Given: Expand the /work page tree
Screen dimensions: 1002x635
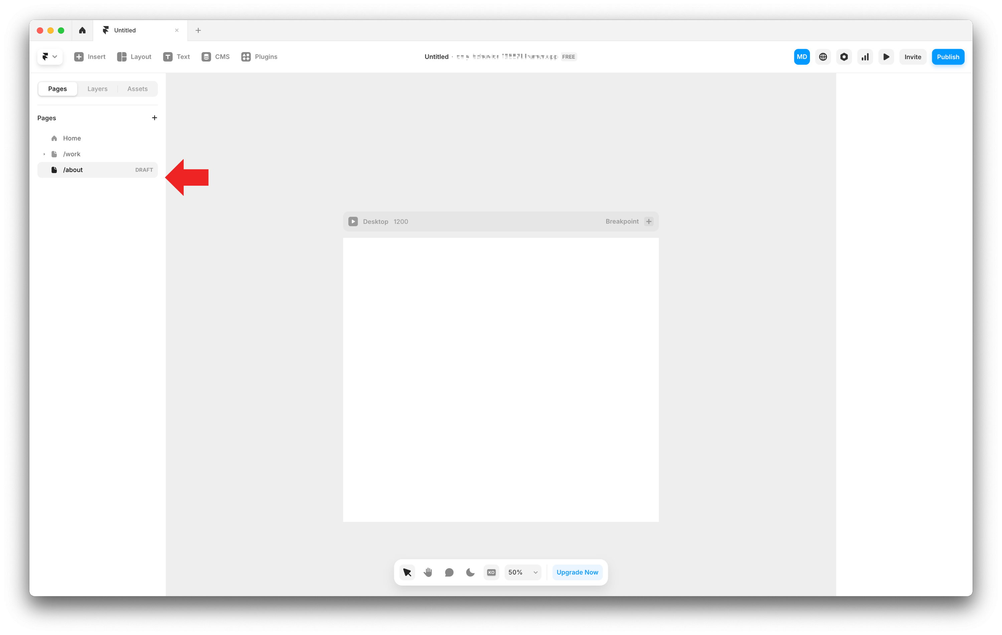Looking at the screenshot, I should (x=44, y=154).
